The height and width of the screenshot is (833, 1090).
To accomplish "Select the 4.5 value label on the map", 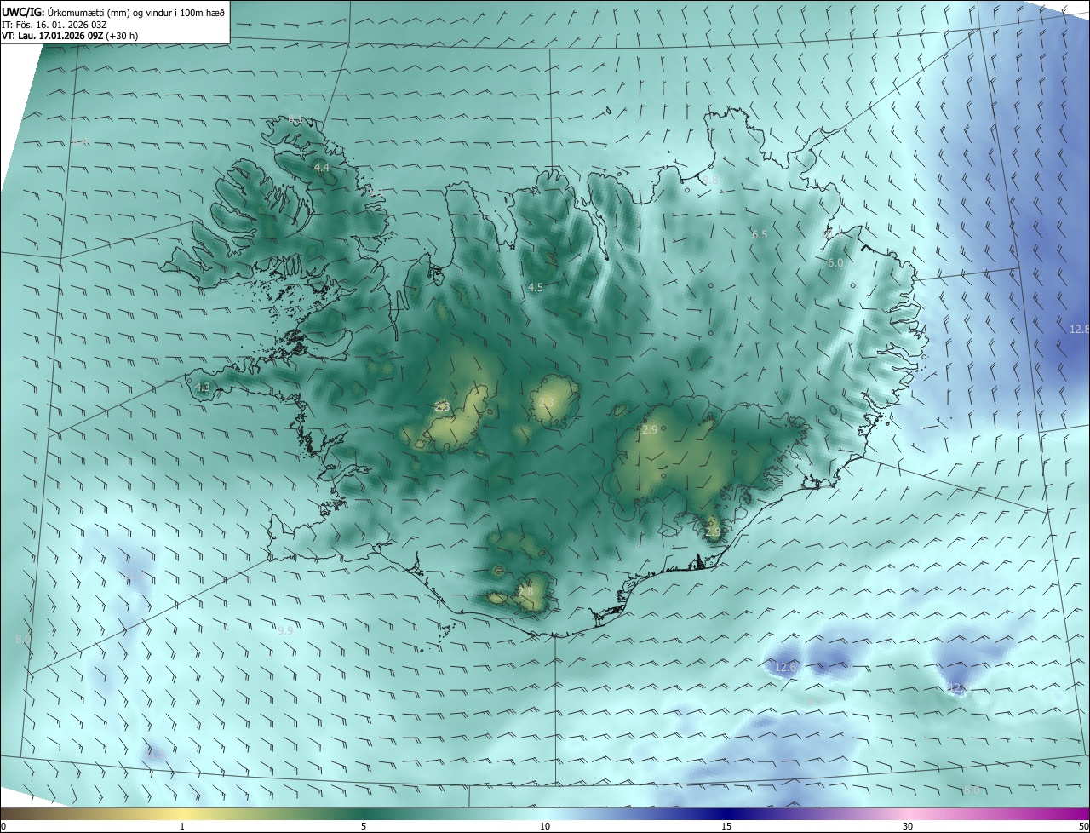I will click(x=536, y=288).
